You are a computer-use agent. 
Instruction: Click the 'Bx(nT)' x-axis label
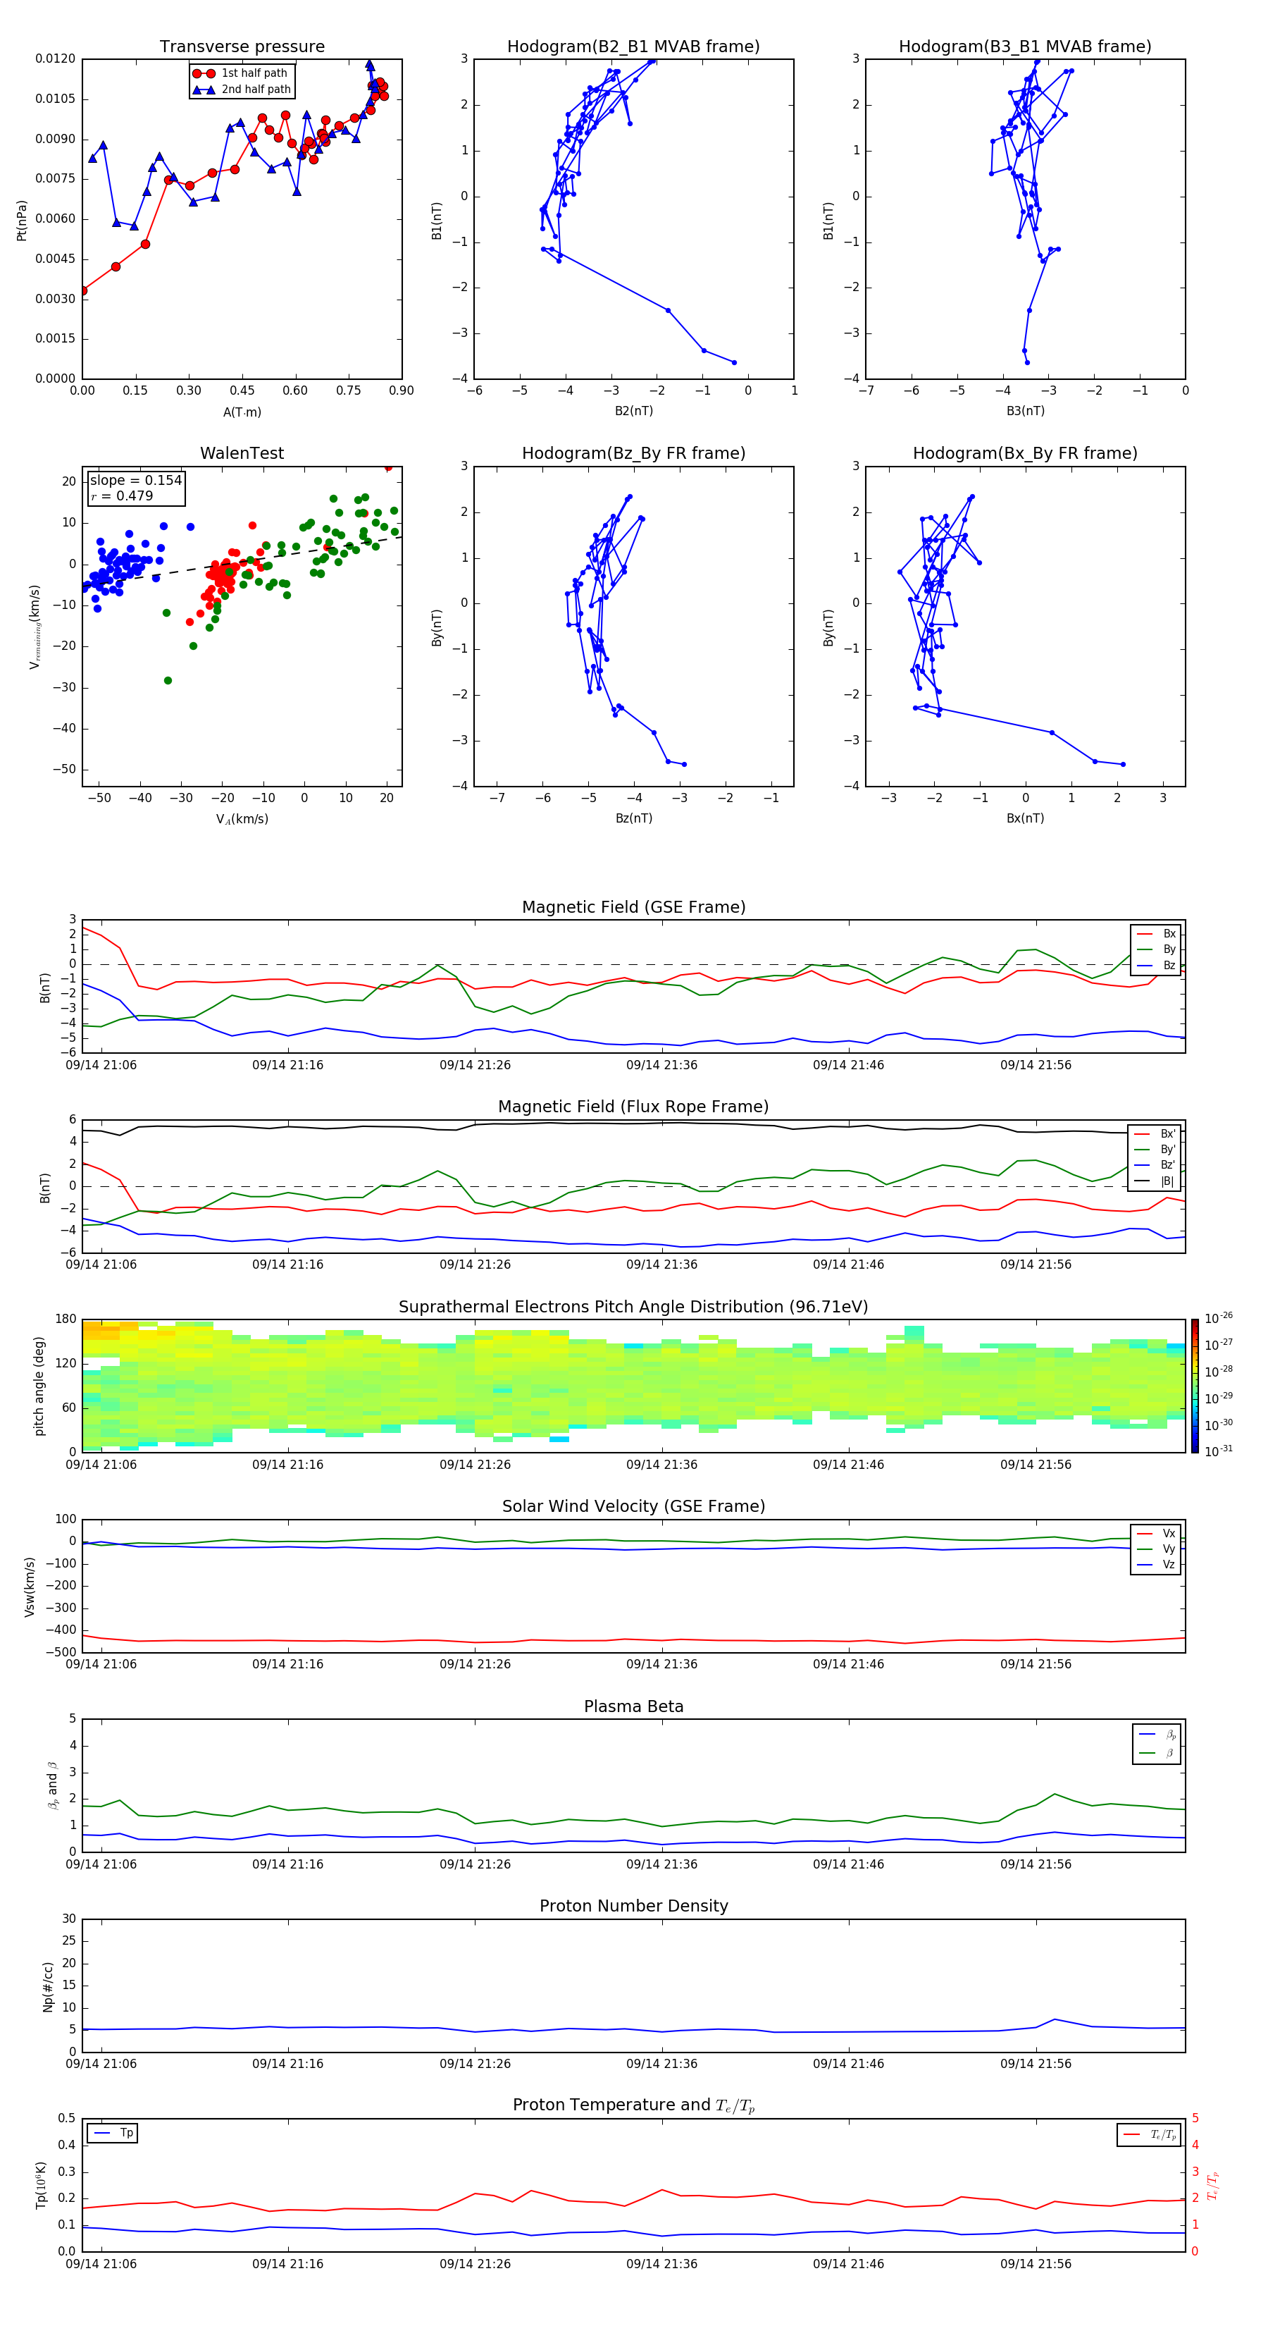[1025, 818]
